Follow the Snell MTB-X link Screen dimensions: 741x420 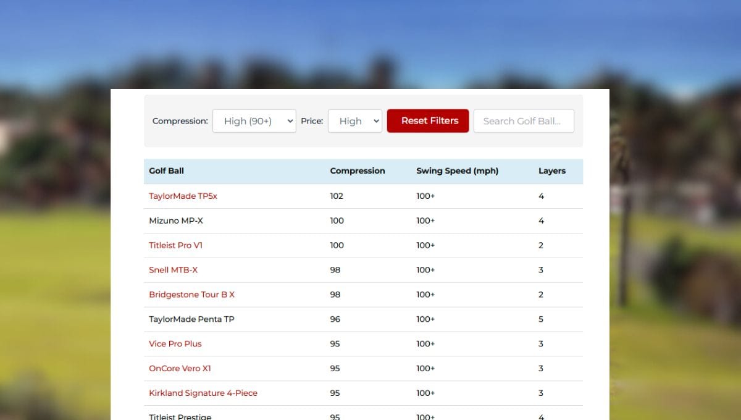point(173,270)
